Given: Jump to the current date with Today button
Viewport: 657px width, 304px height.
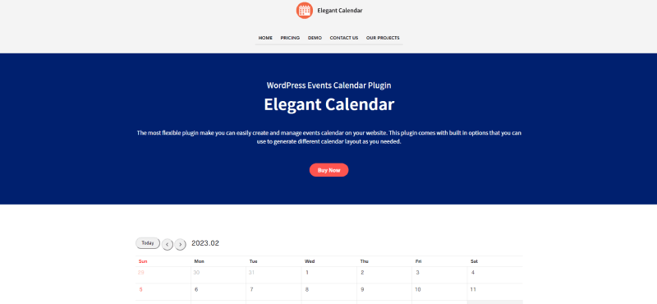Looking at the screenshot, I should (148, 243).
